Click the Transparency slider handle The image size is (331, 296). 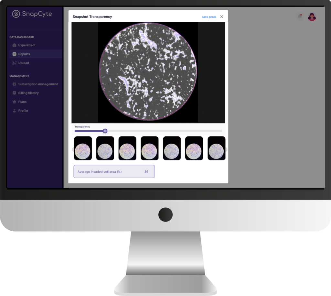click(x=105, y=131)
